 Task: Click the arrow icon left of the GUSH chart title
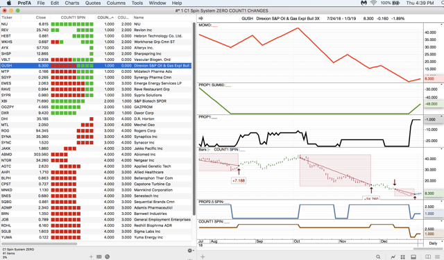pyautogui.click(x=200, y=19)
